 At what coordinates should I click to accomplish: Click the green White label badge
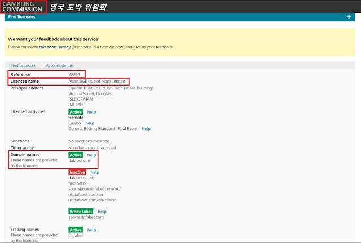(x=81, y=211)
